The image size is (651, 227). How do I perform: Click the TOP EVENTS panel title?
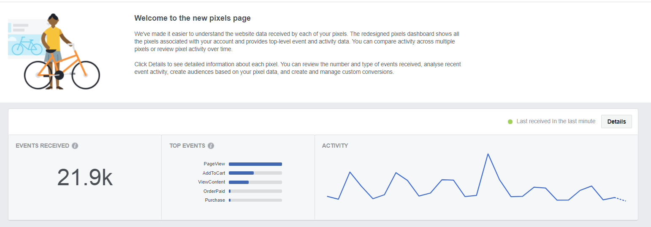click(187, 146)
